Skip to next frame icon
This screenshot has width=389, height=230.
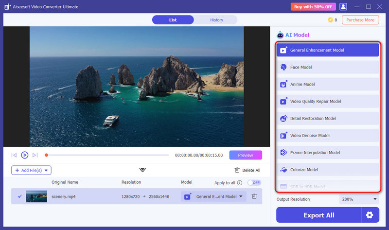[x=35, y=155]
